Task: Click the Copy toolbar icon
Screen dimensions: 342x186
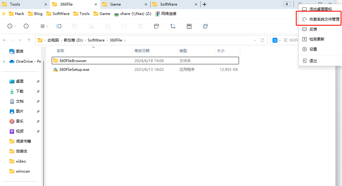Action: coord(75,26)
